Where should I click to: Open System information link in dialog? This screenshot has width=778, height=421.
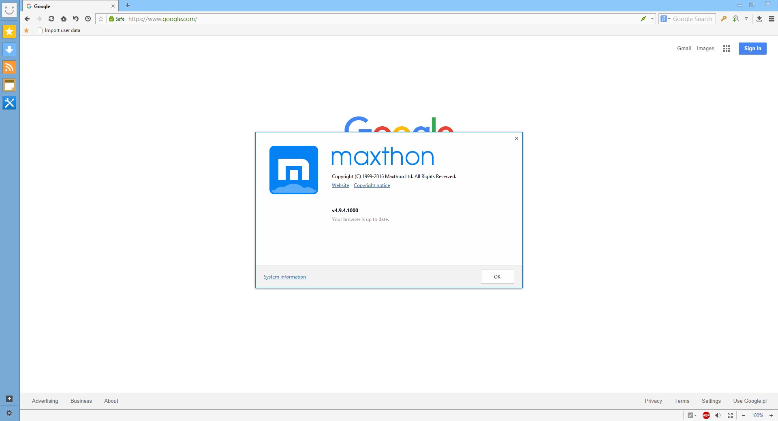285,277
